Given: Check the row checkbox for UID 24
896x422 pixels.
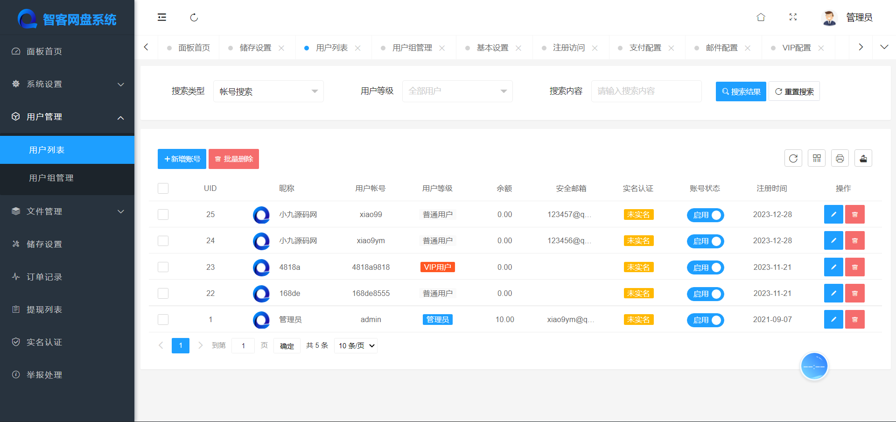Looking at the screenshot, I should [163, 240].
